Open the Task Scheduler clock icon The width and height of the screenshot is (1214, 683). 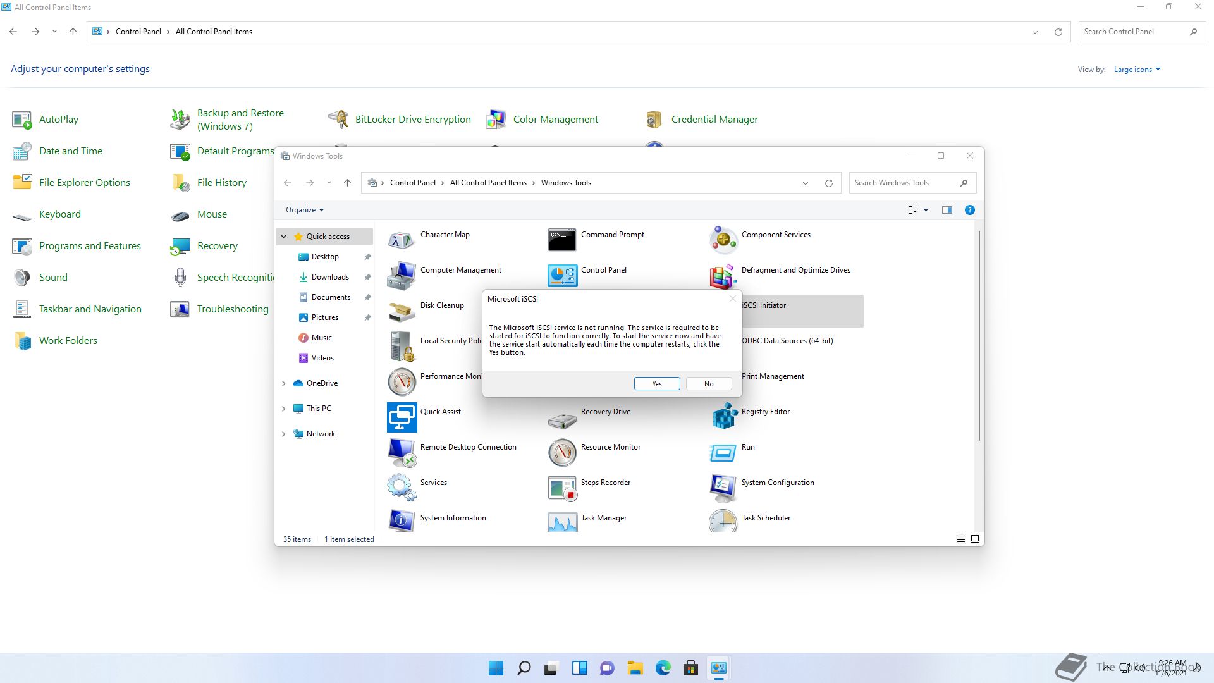pyautogui.click(x=723, y=522)
